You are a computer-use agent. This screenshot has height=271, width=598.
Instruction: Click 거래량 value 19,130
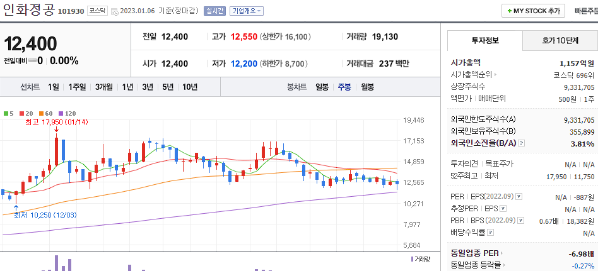(385, 37)
